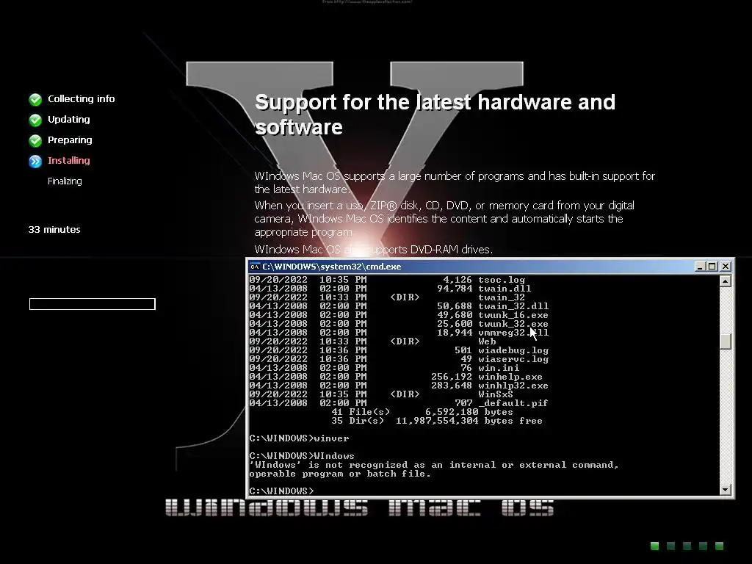
Task: Click the 33 minutes remaining text
Action: point(54,230)
